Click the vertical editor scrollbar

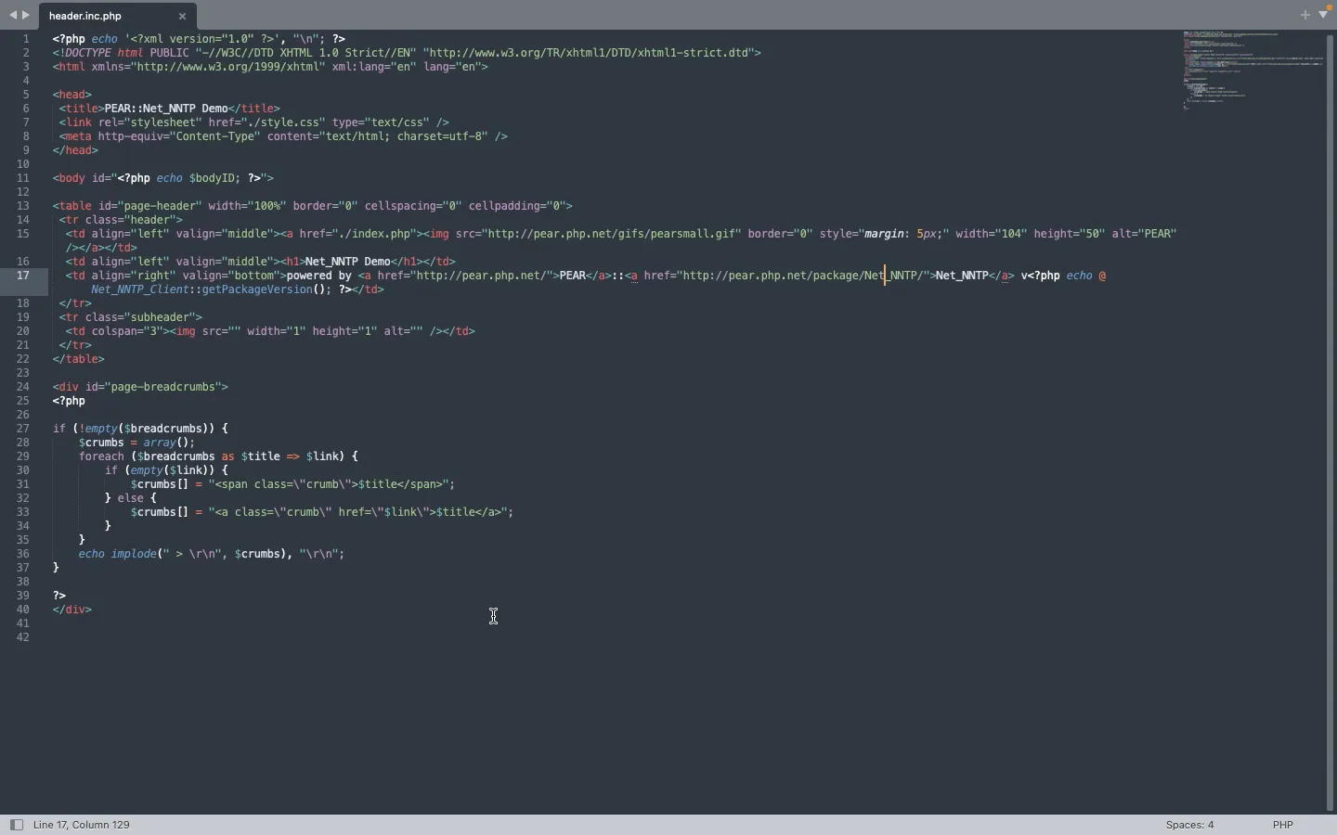click(1331, 422)
